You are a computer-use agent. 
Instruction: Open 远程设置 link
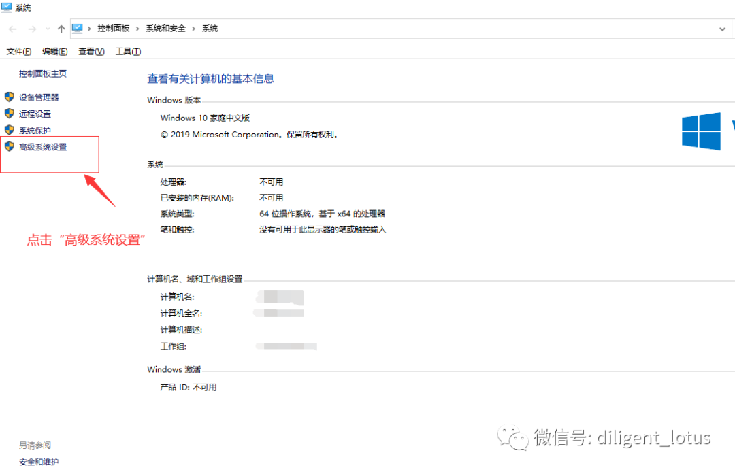[35, 114]
